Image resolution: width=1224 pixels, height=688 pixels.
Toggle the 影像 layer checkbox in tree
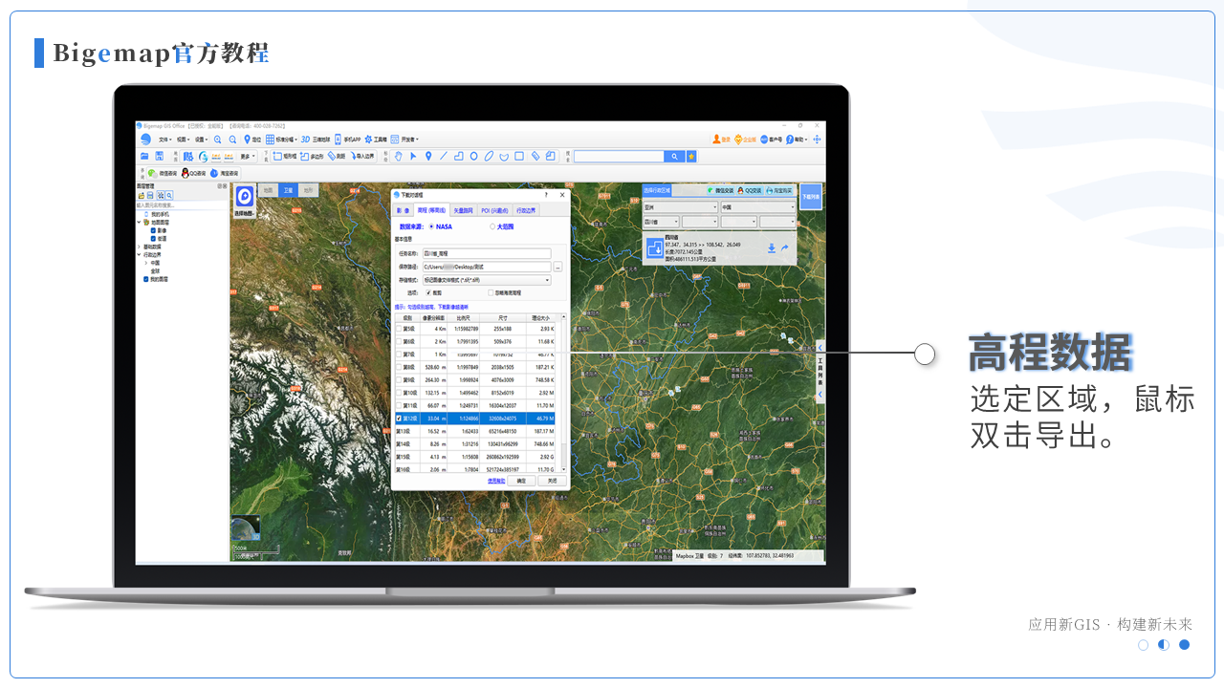pos(153,230)
